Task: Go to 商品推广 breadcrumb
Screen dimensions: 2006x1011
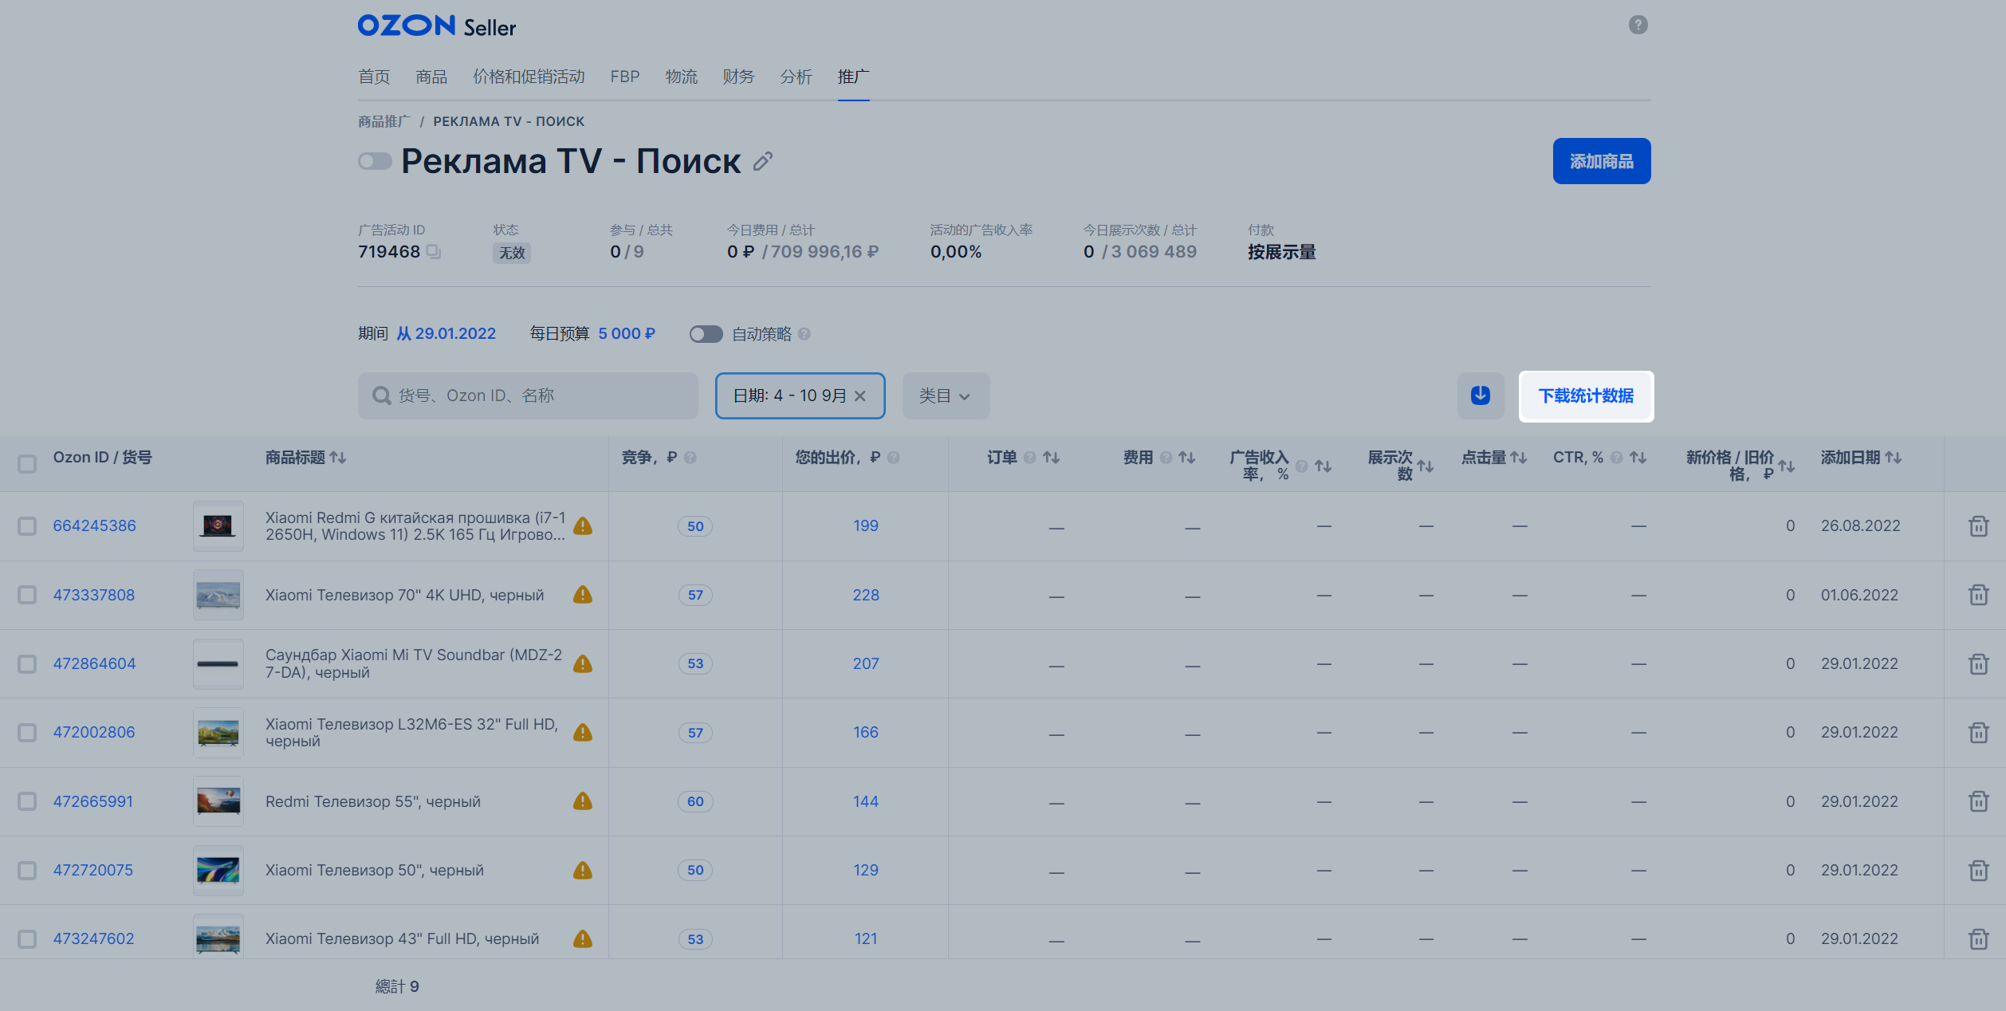Action: (x=384, y=121)
